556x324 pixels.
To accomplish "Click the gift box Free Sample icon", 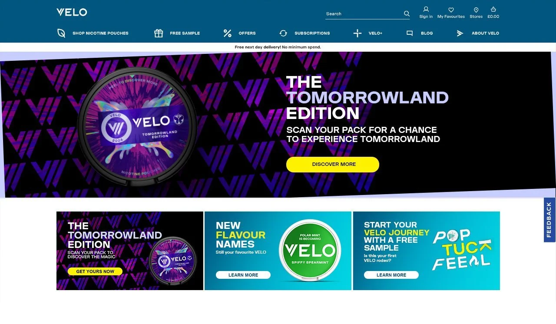I will click(x=159, y=33).
